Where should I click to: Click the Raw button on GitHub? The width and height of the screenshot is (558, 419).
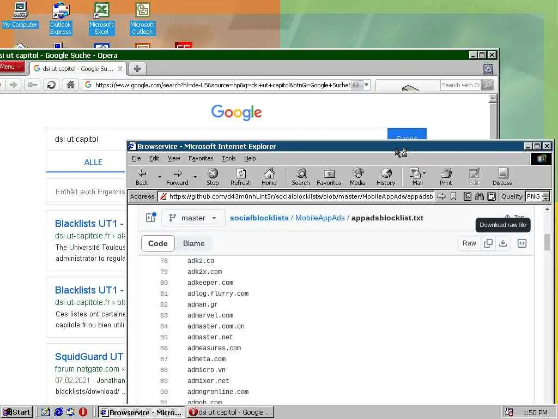469,243
